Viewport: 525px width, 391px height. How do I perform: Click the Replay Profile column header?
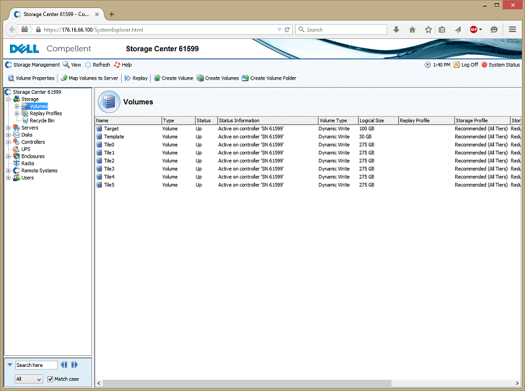(x=426, y=120)
